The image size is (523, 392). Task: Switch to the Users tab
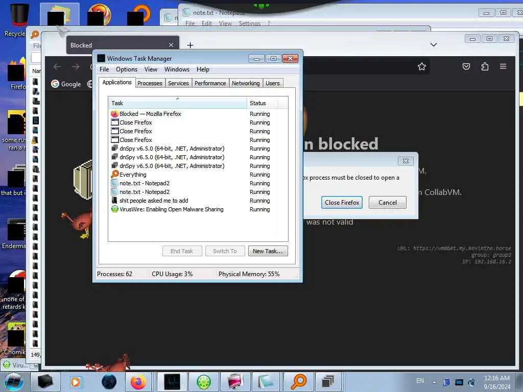[x=273, y=83]
